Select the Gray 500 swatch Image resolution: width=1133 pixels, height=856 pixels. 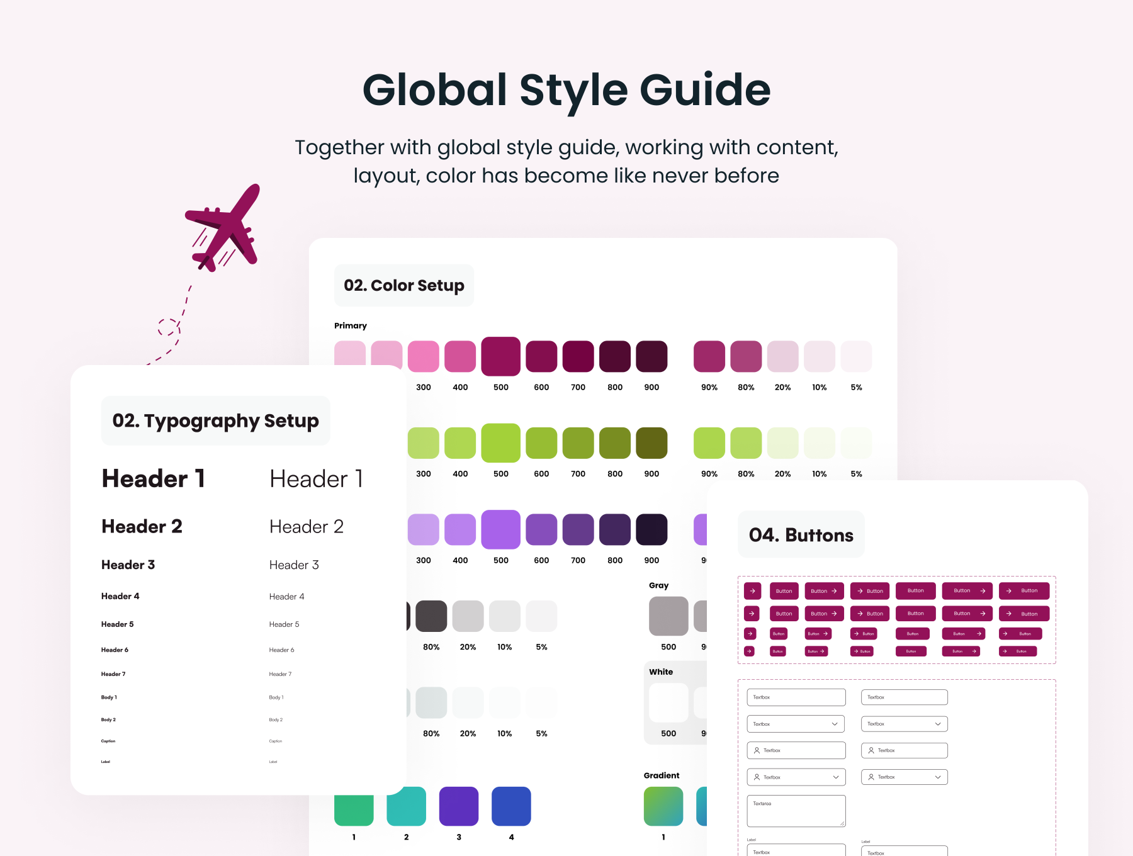pos(668,616)
